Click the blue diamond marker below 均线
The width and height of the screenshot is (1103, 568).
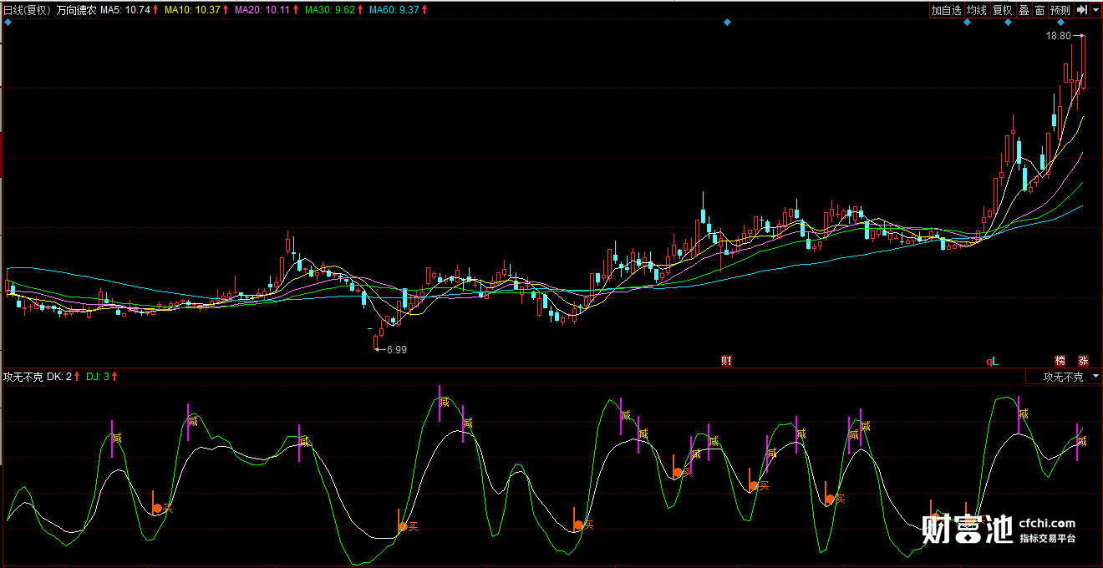967,23
